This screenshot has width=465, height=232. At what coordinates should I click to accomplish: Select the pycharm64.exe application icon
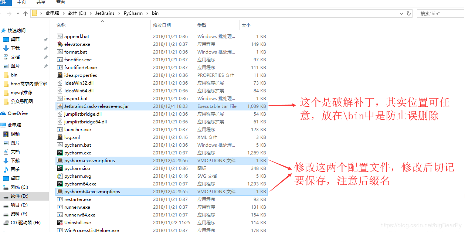tap(60, 184)
